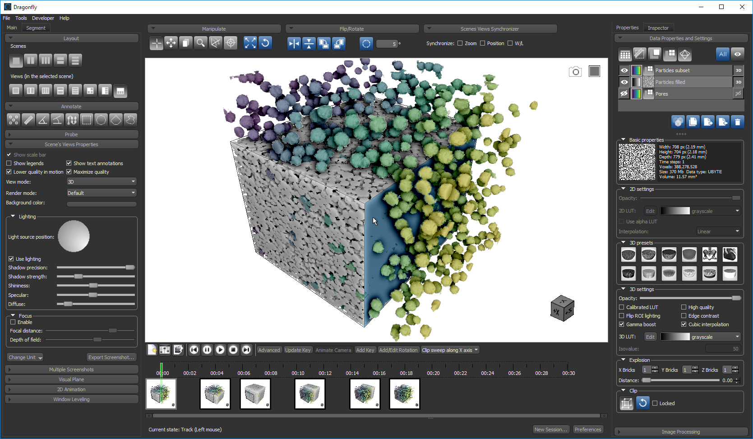Open the Clip sweep along X axis dropdown

450,350
